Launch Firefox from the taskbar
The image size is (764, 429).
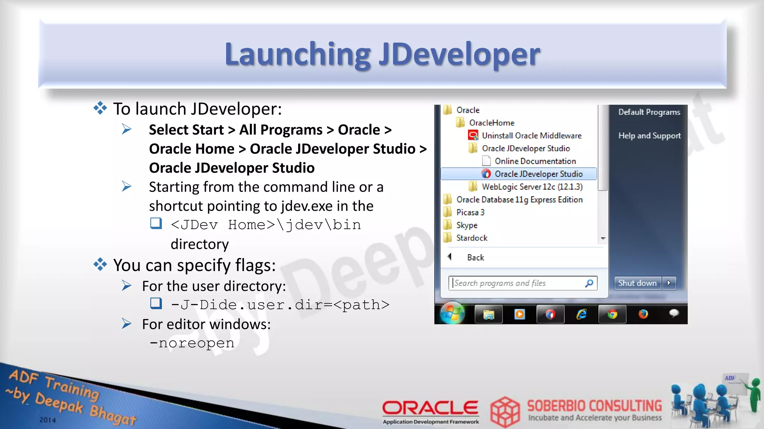click(x=643, y=315)
